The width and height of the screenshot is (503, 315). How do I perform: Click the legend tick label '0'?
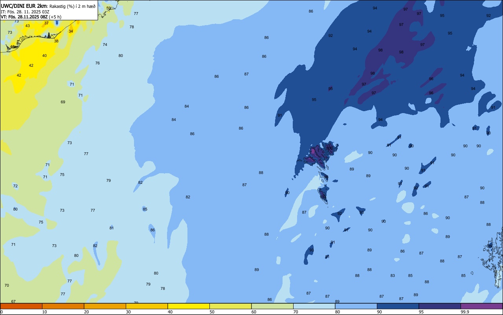click(2, 312)
